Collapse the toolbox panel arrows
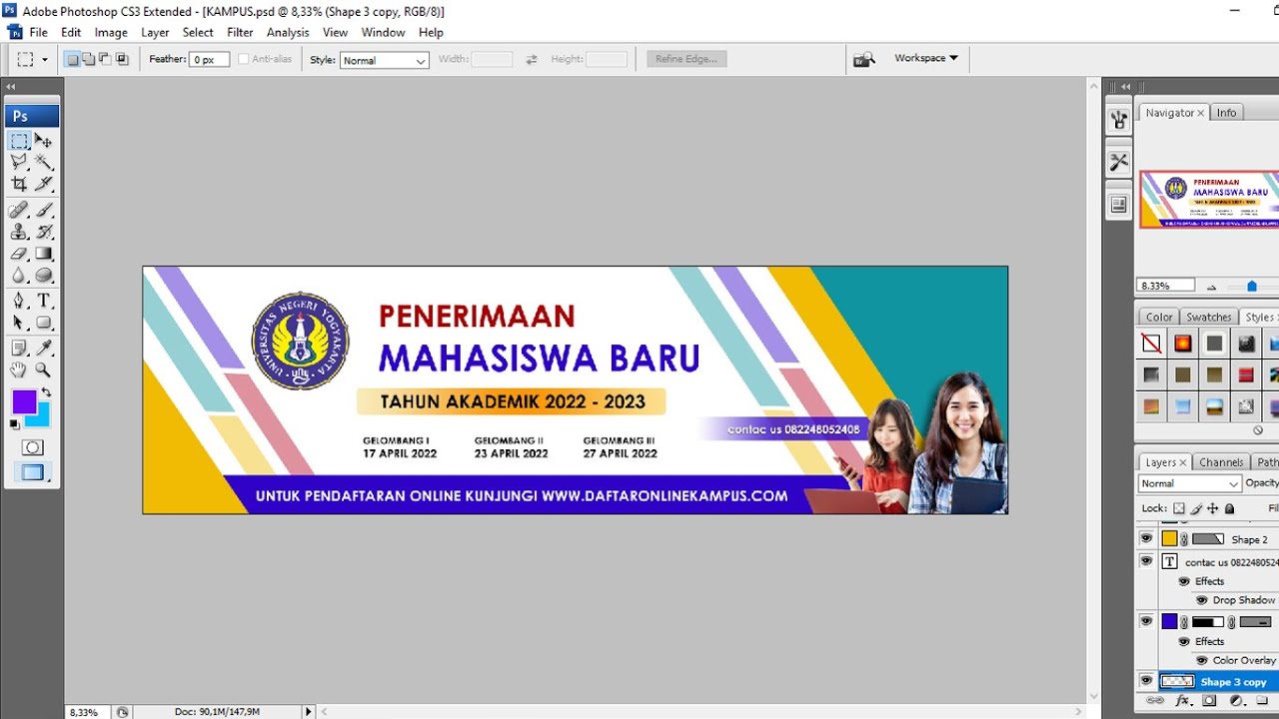 tap(11, 87)
